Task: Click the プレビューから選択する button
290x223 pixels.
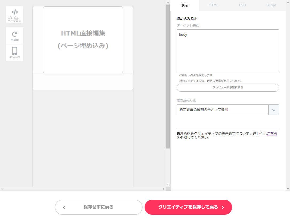Action: pyautogui.click(x=228, y=88)
